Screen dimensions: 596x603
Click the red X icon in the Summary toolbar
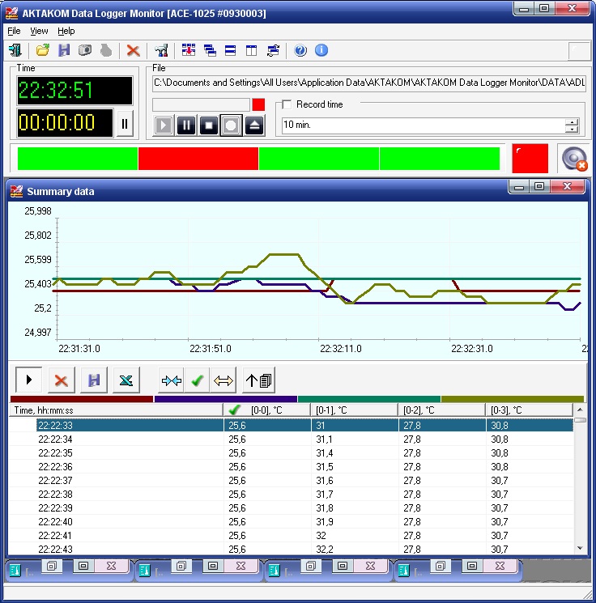click(x=59, y=380)
